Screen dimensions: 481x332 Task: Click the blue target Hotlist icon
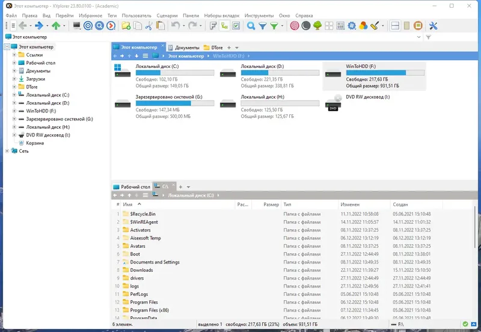[x=88, y=26]
